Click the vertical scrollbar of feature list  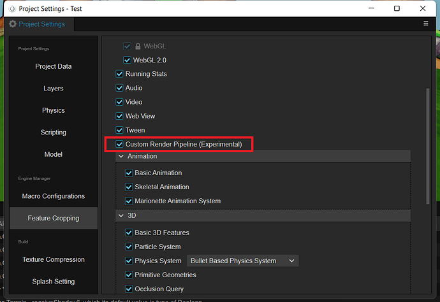click(428, 146)
